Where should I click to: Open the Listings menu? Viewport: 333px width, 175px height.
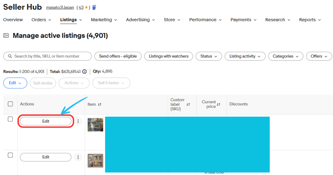coord(71,20)
